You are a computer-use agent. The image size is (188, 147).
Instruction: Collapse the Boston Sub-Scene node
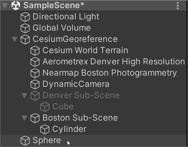(x=24, y=118)
